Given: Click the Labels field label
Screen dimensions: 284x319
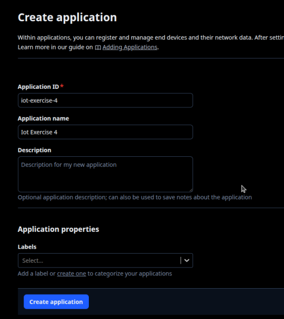Looking at the screenshot, I should coord(27,247).
